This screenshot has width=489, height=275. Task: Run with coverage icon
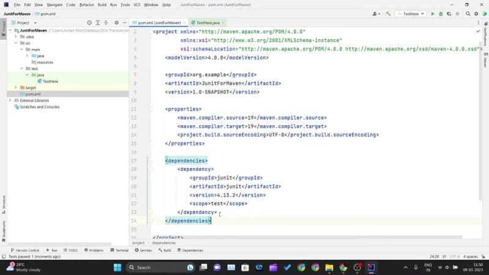(x=449, y=13)
